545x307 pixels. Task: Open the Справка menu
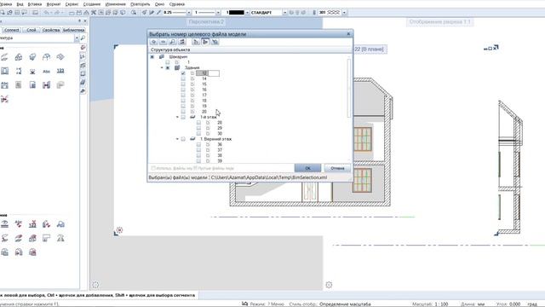click(x=177, y=4)
